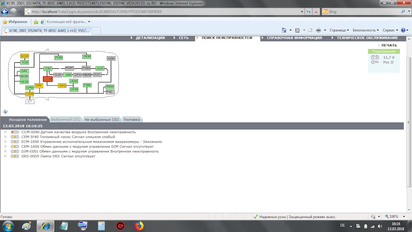The width and height of the screenshot is (412, 232).
Task: Click the CT connector node
Action: [x=30, y=101]
